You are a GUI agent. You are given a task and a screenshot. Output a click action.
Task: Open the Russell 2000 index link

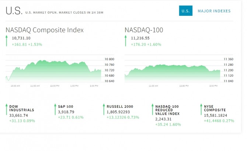coord(120,106)
